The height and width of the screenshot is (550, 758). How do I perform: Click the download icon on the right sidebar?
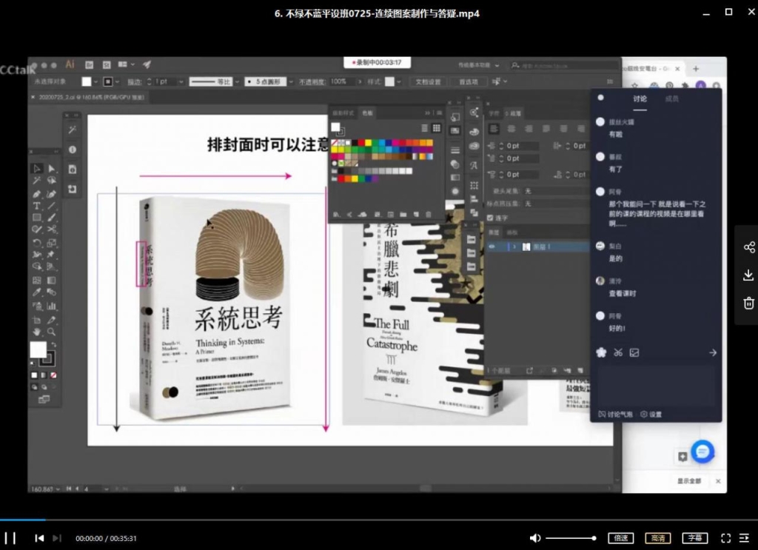[x=748, y=274]
